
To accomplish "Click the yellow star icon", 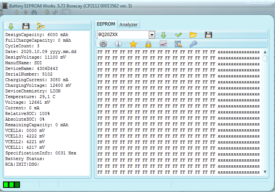I will point(133,44).
